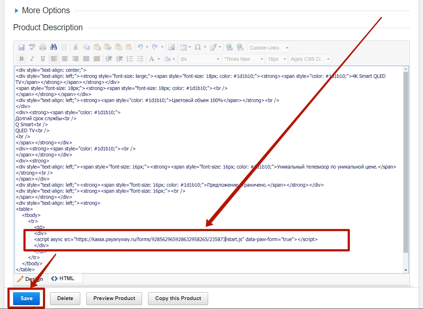Screen dimensions: 423x309
Task: Click the 'Долгий срок службы' line
Action: point(46,118)
